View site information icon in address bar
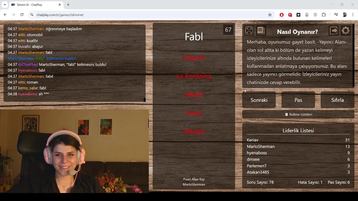The height and width of the screenshot is (201, 358). [x=32, y=15]
